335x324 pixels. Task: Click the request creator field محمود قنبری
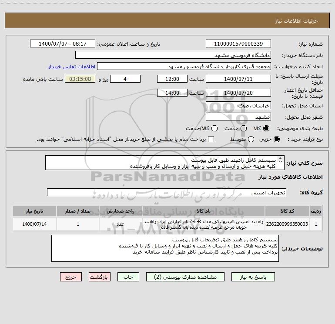click(184, 66)
